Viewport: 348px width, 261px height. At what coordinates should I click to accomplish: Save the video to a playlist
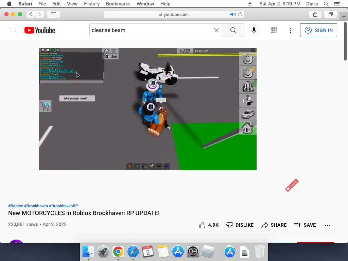pyautogui.click(x=305, y=225)
